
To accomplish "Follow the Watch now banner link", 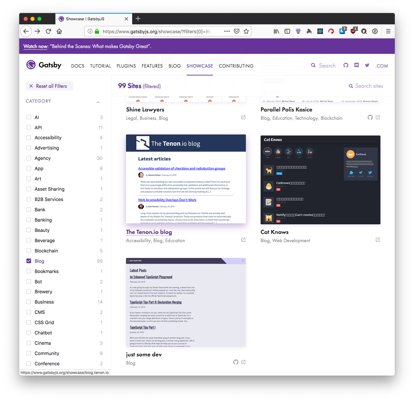I will (36, 46).
